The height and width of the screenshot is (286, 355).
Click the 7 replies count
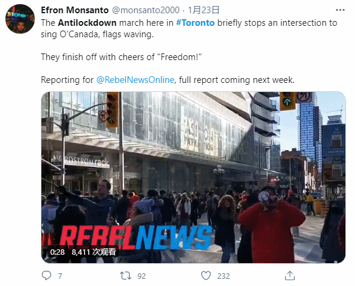coord(60,276)
